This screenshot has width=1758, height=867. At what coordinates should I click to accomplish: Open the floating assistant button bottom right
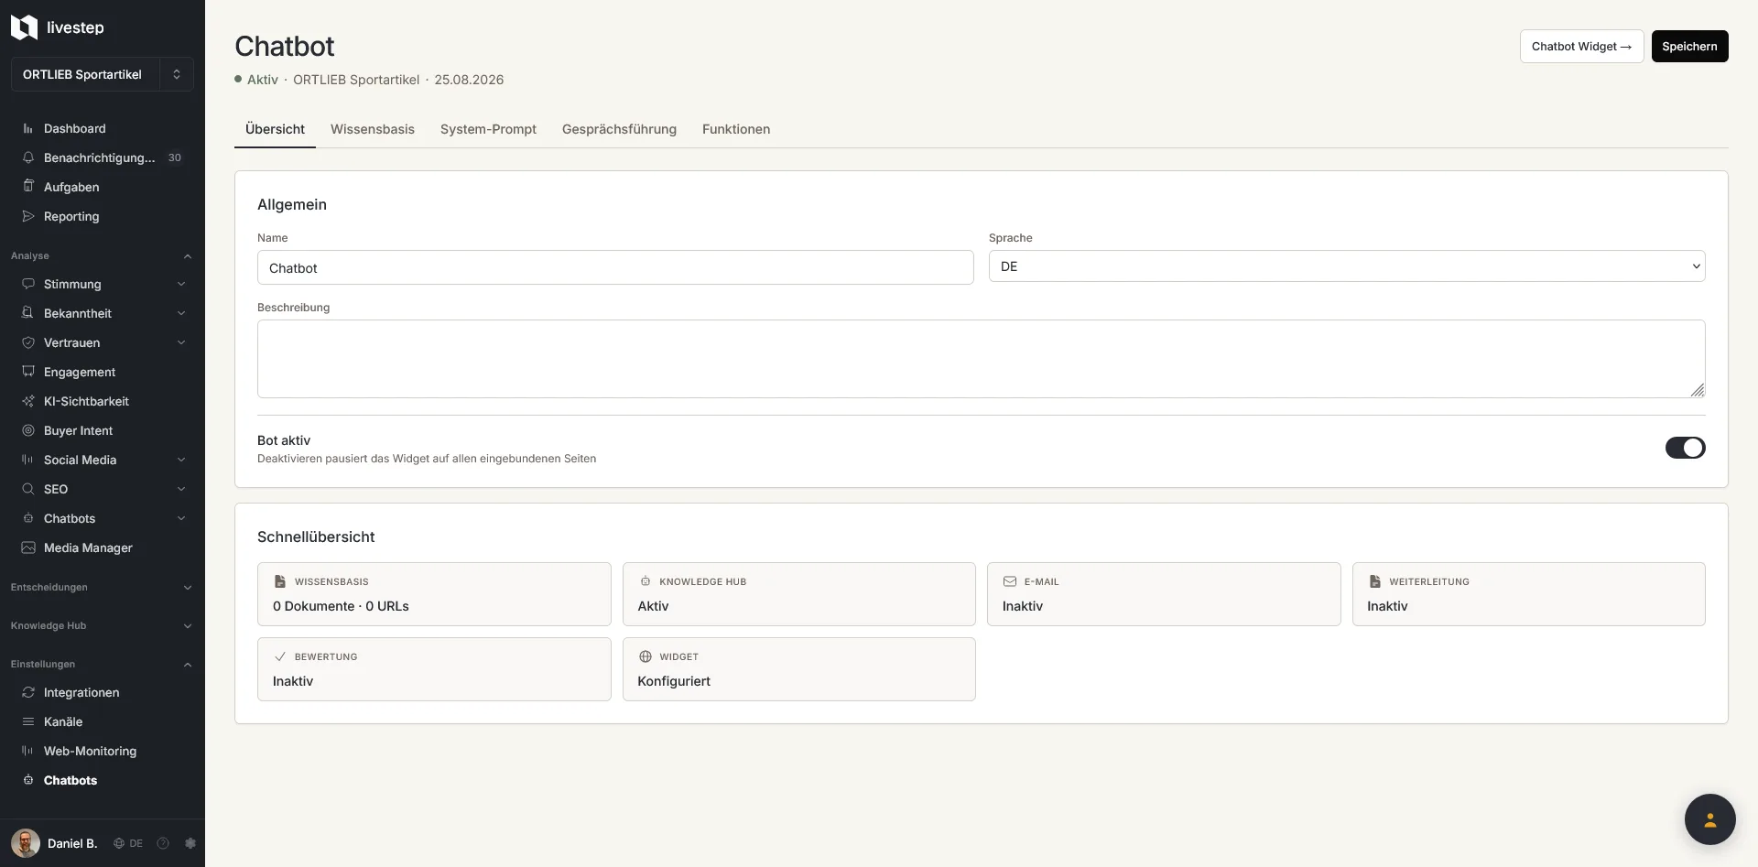click(x=1709, y=819)
